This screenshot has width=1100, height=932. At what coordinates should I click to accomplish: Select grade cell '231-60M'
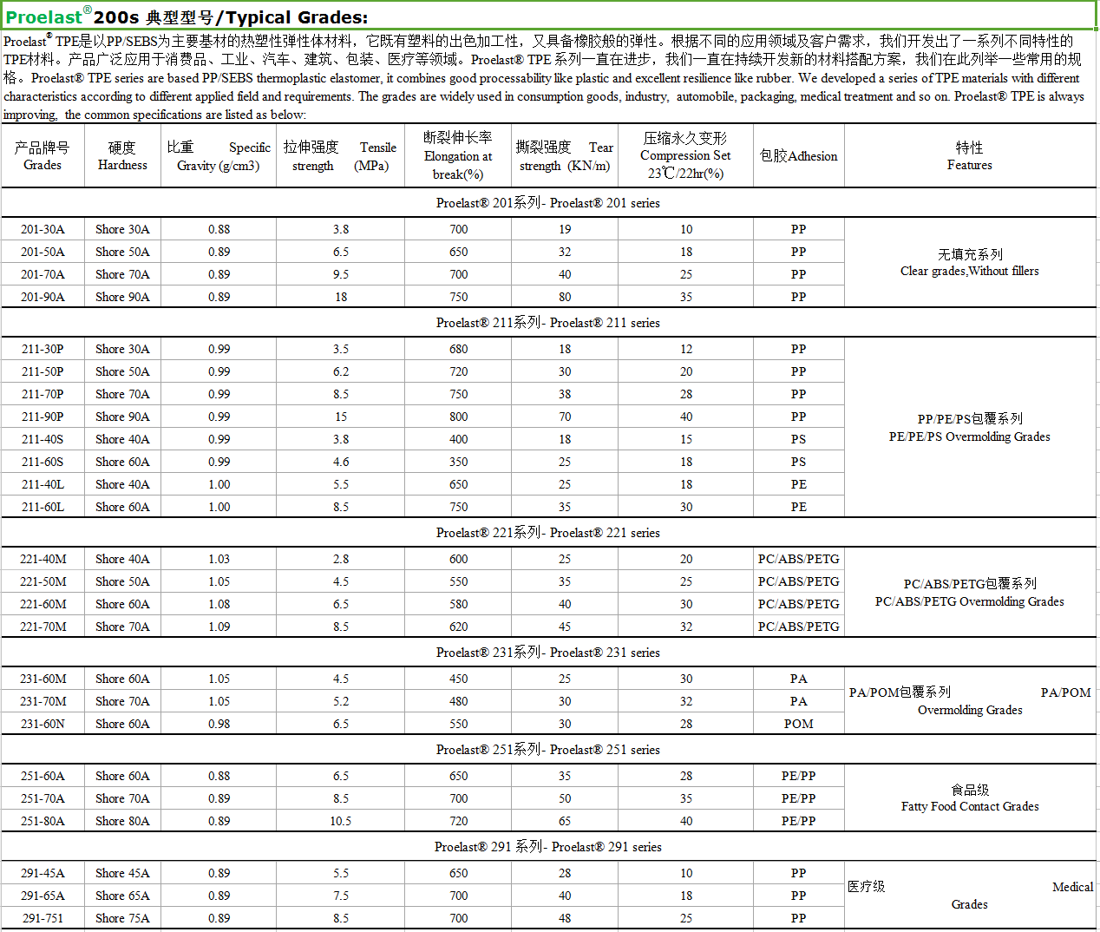pyautogui.click(x=43, y=679)
